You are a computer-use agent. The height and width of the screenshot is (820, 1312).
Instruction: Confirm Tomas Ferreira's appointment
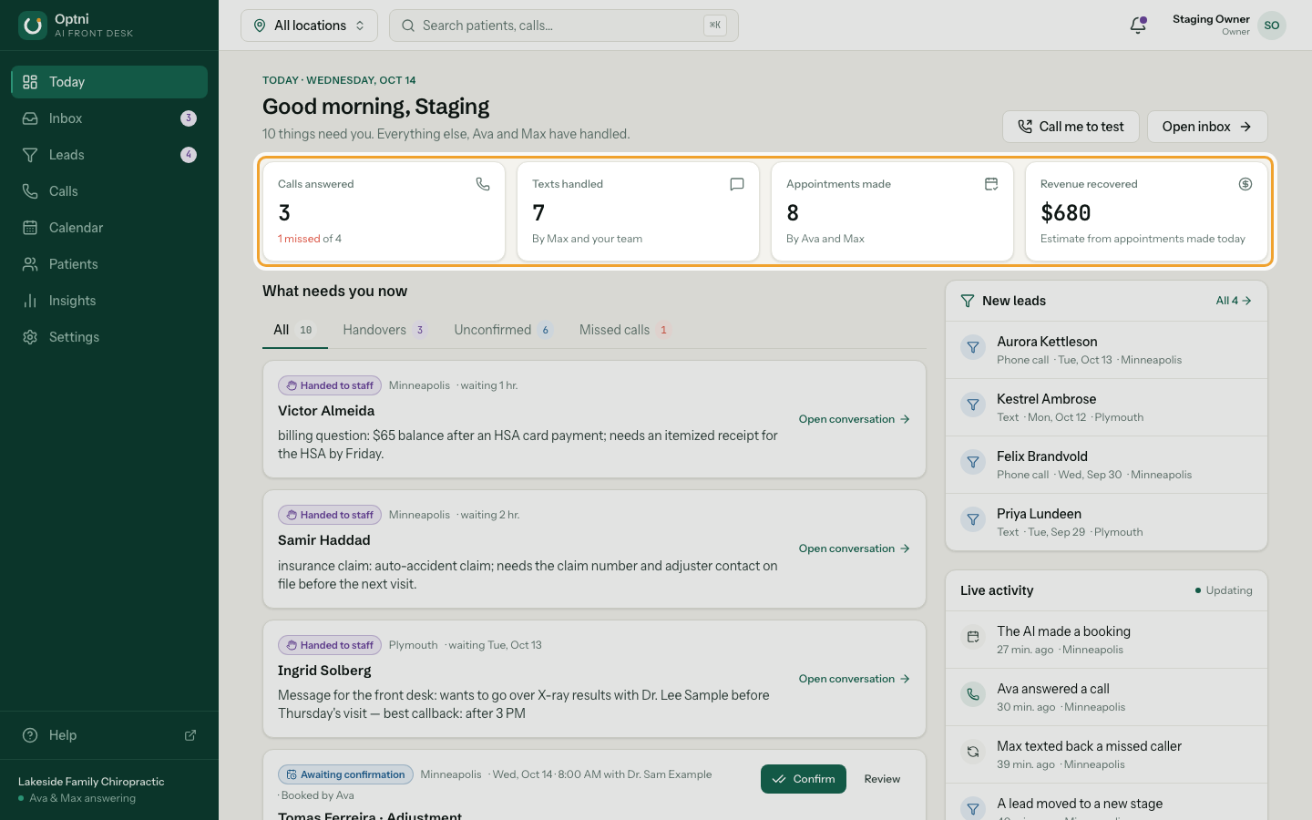[x=804, y=779]
